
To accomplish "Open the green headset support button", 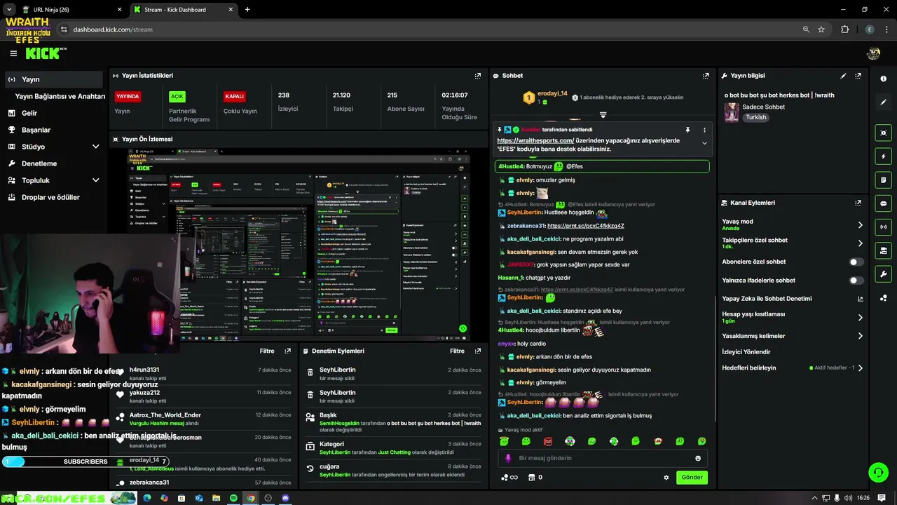I will (x=878, y=472).
